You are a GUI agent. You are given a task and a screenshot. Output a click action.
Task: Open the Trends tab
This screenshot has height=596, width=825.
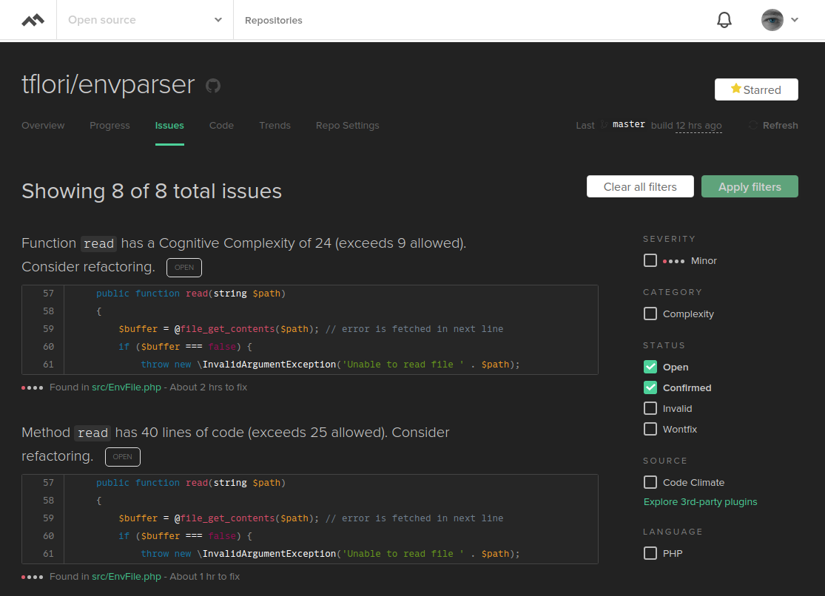(x=275, y=125)
